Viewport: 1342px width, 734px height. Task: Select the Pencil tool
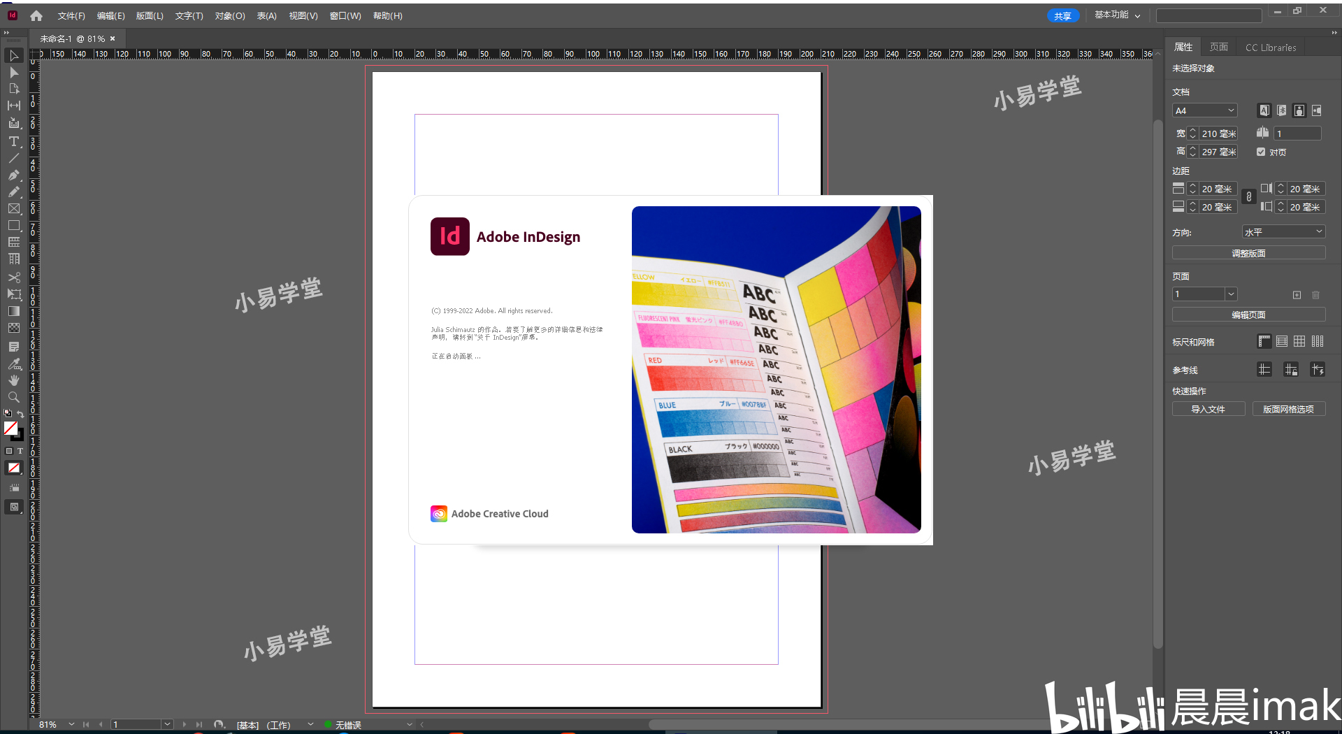pyautogui.click(x=13, y=192)
